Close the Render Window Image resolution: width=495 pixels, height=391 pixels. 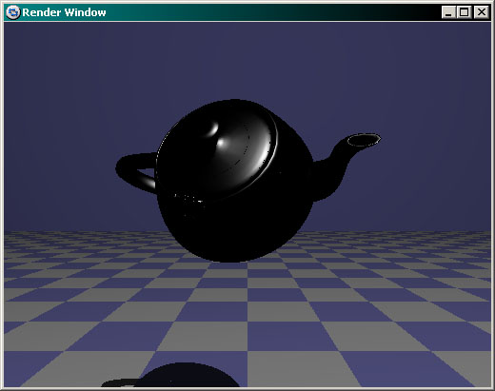pos(482,12)
